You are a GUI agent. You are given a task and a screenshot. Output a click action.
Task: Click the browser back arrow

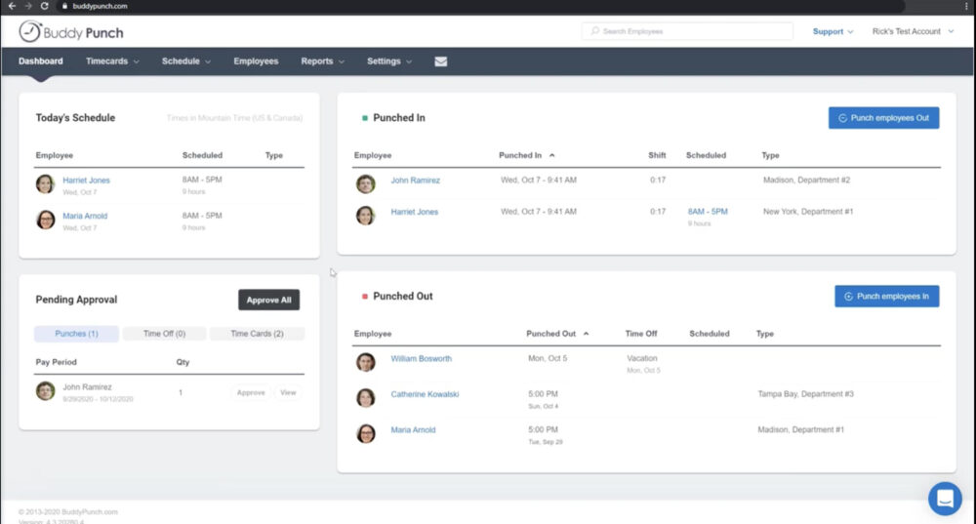[x=11, y=6]
